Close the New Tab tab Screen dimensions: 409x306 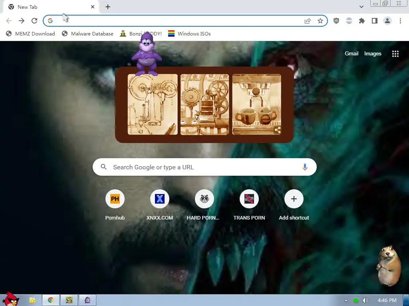coord(93,7)
